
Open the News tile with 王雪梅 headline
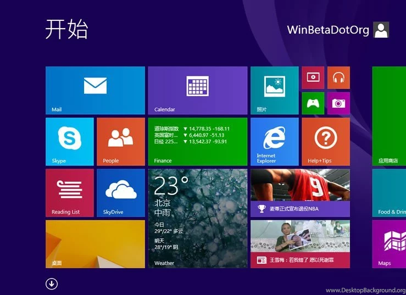[x=300, y=244]
